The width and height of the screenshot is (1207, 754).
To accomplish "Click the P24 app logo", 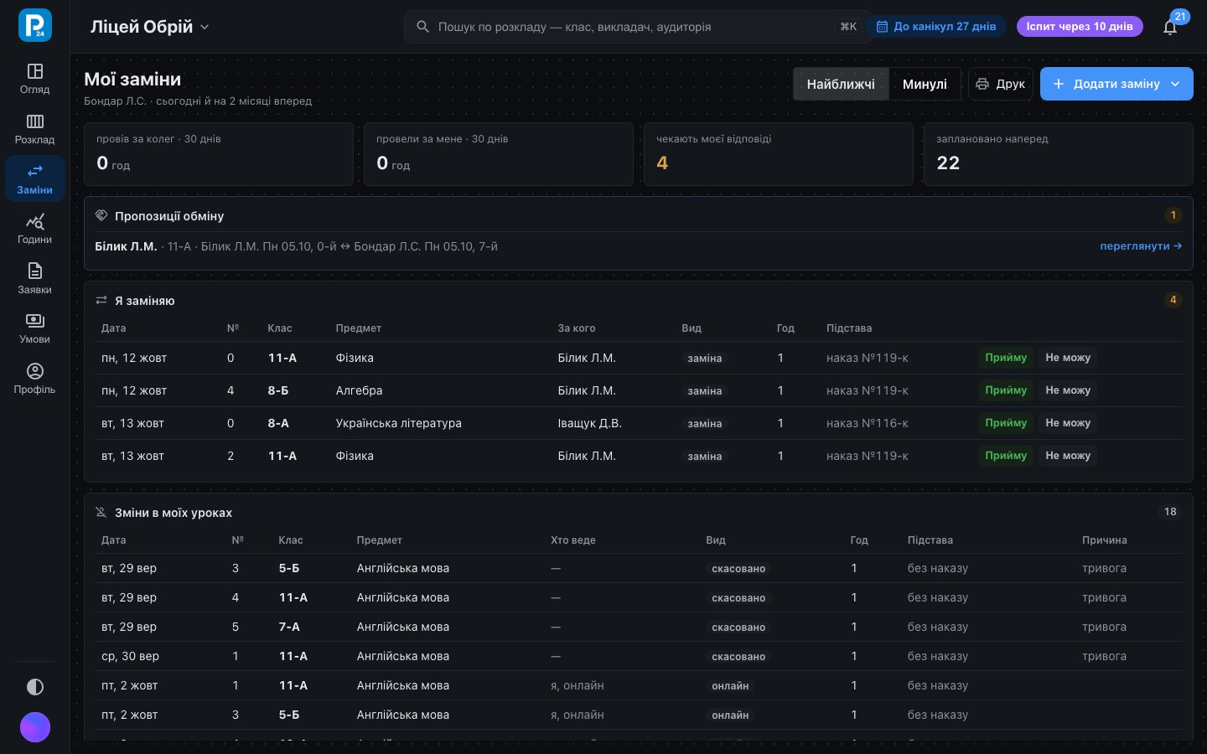I will (x=34, y=25).
